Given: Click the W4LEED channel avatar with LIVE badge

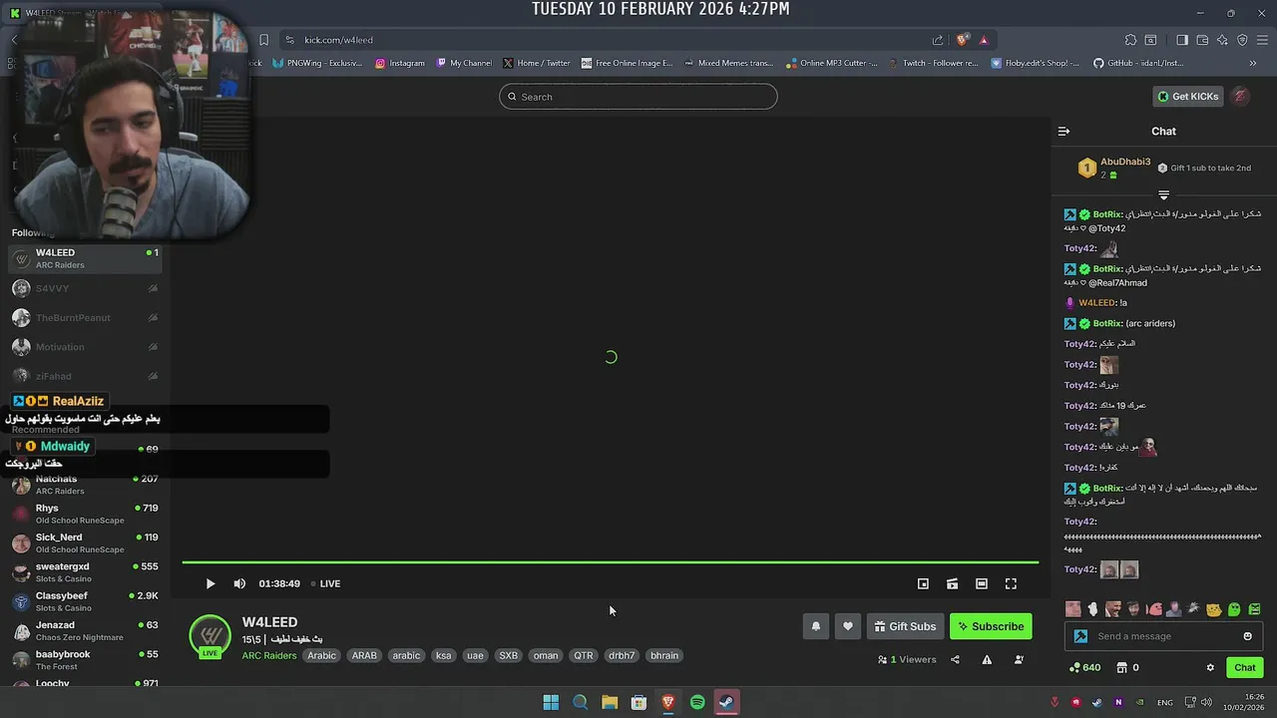Looking at the screenshot, I should [x=210, y=636].
